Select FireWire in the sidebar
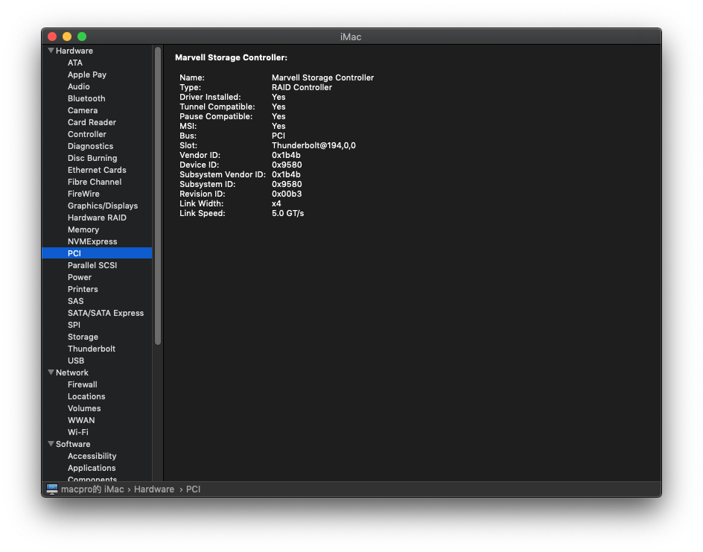 pos(83,194)
